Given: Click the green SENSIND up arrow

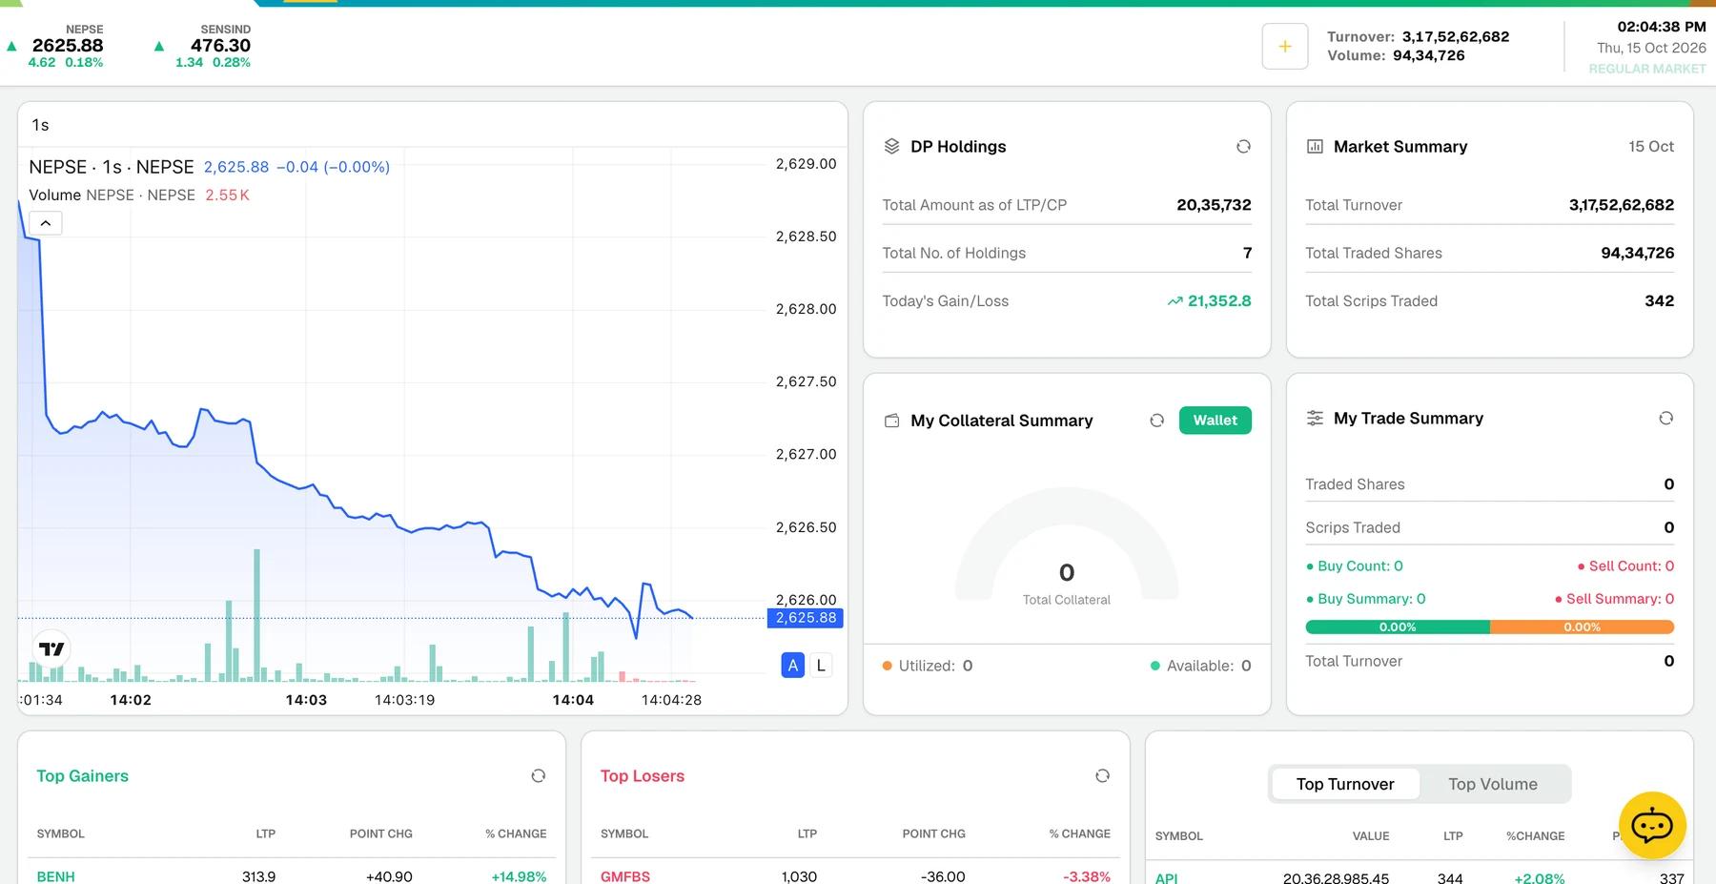Looking at the screenshot, I should (159, 46).
